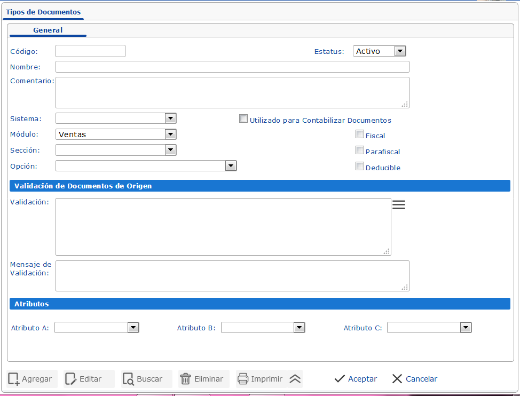The width and height of the screenshot is (520, 396).
Task: Click the Agregar add-document icon
Action: click(14, 379)
